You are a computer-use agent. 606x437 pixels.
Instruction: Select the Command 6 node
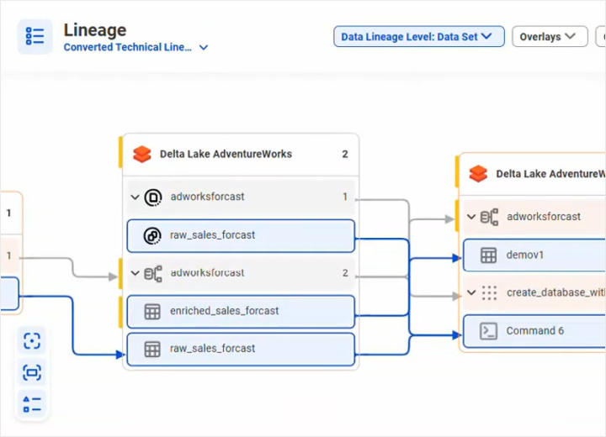tap(534, 331)
